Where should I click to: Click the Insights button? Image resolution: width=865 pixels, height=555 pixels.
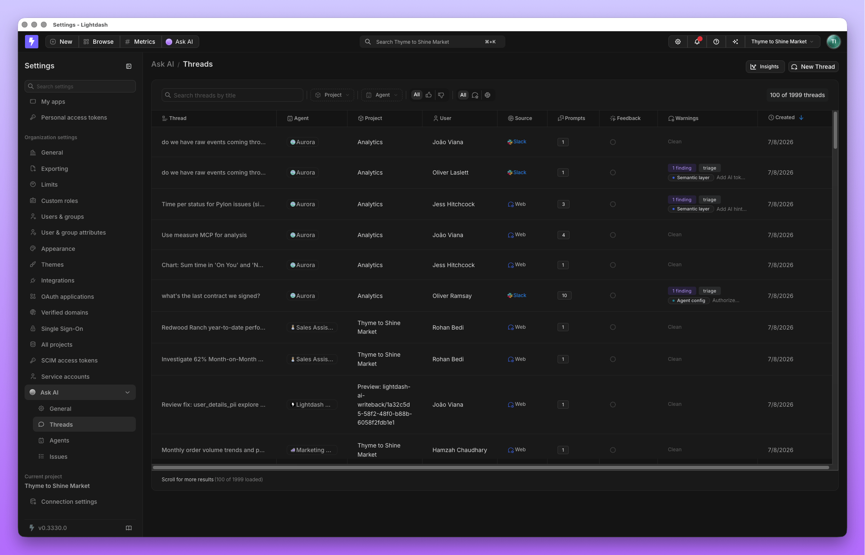click(x=765, y=67)
